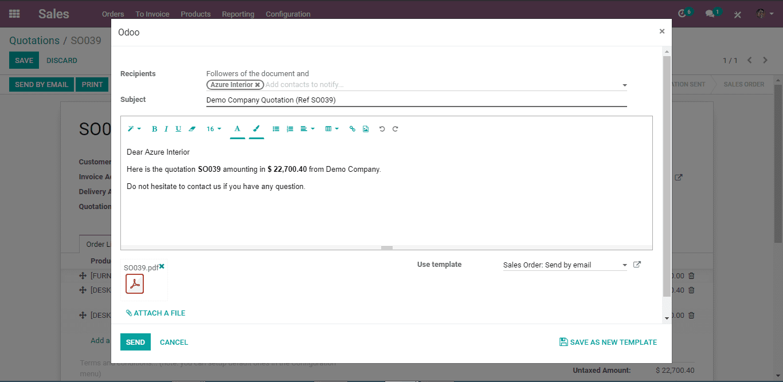Click the Sales Order status stage
The image size is (783, 382).
pyautogui.click(x=743, y=84)
